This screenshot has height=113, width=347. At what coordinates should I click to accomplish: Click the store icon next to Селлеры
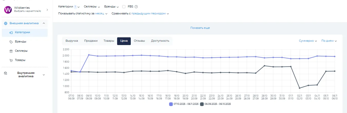(x=11, y=51)
